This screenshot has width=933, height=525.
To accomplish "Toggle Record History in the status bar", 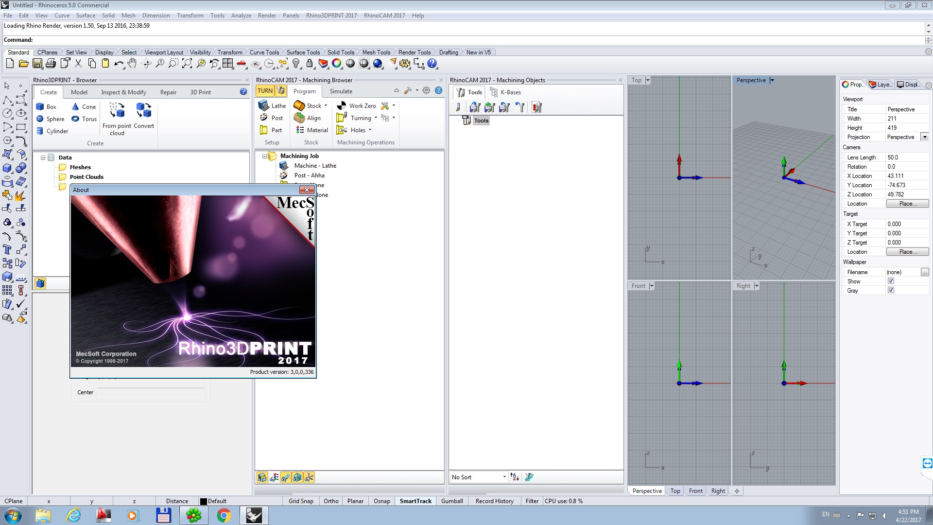I will [494, 501].
